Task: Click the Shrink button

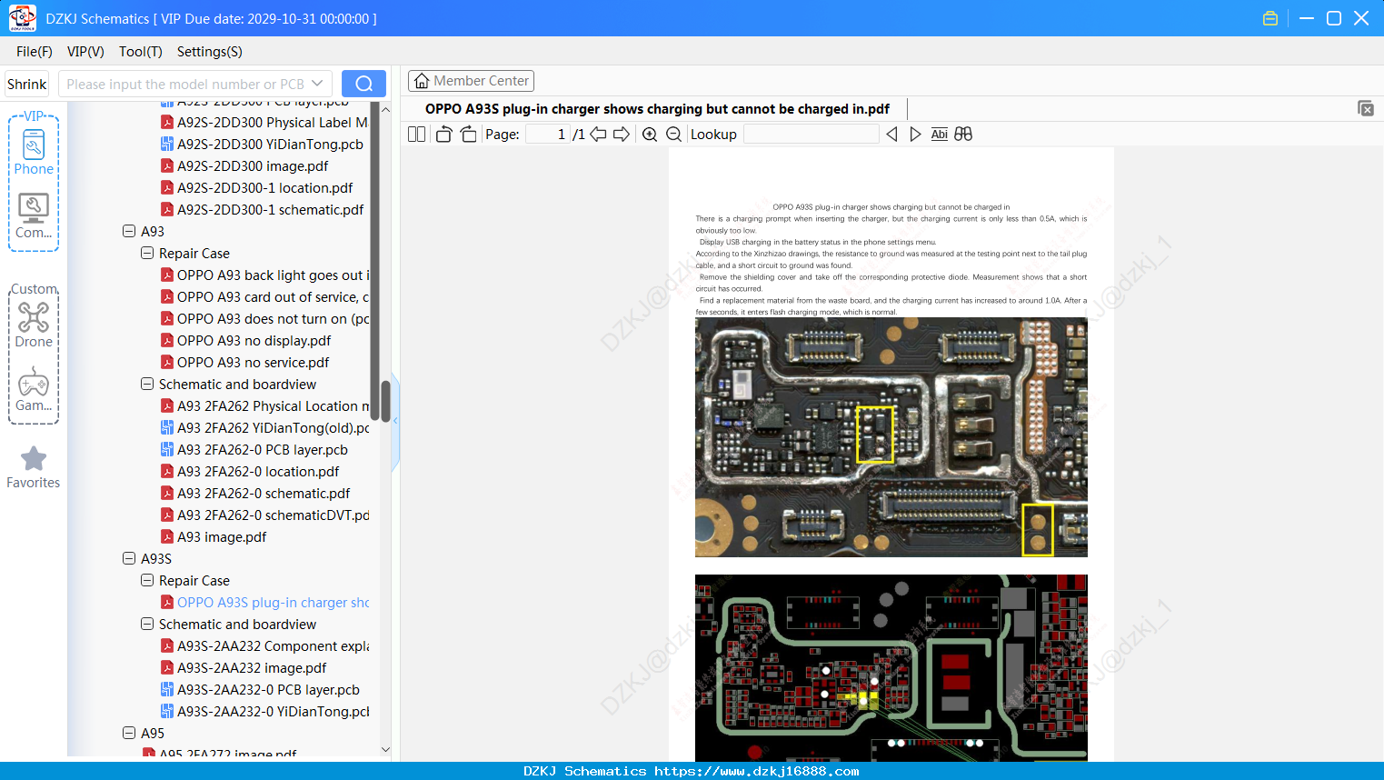Action: pyautogui.click(x=26, y=84)
